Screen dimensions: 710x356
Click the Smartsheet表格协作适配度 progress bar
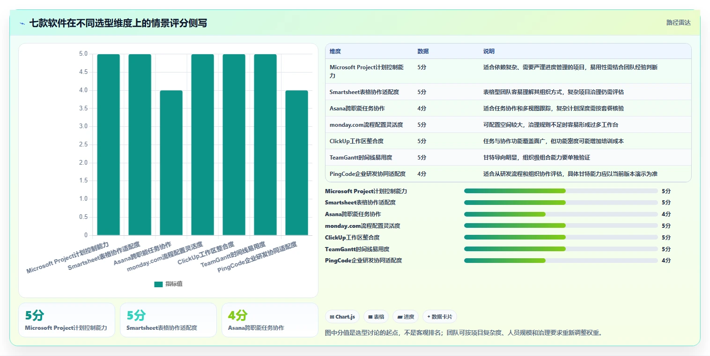[561, 203]
